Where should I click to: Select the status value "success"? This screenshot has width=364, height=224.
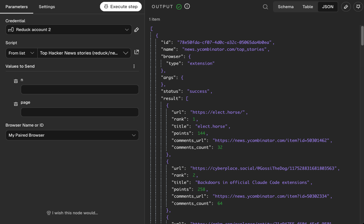tap(198, 91)
